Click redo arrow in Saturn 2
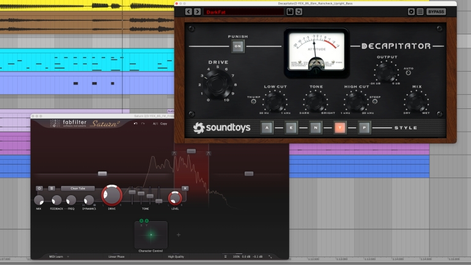 click(x=143, y=124)
